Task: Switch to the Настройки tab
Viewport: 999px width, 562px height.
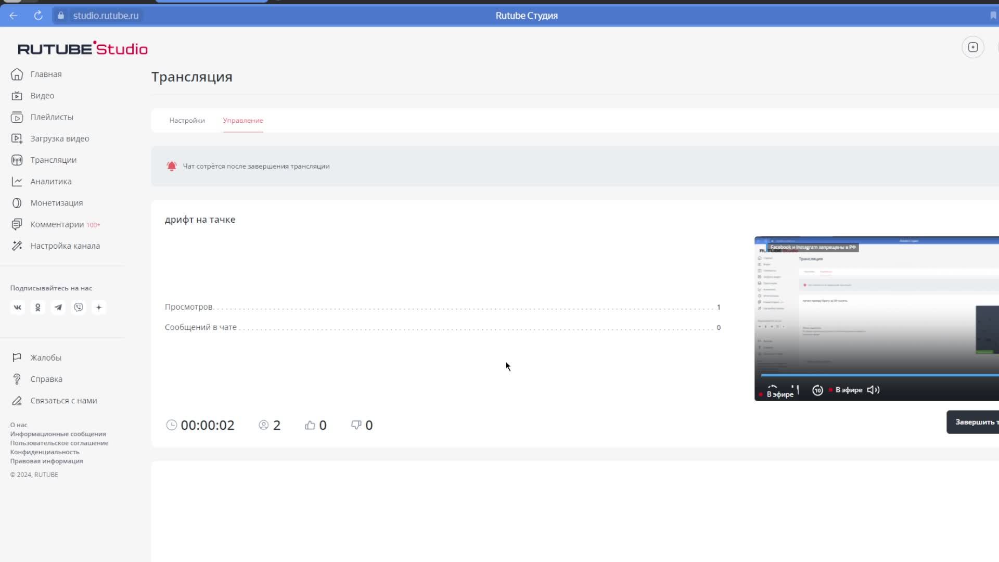Action: click(187, 120)
